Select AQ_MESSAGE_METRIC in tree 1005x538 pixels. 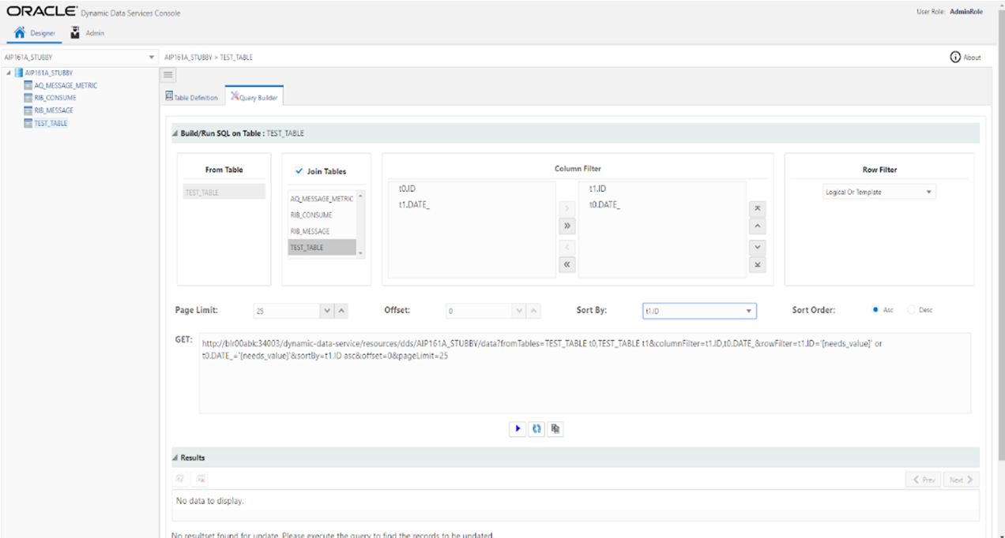pos(66,85)
